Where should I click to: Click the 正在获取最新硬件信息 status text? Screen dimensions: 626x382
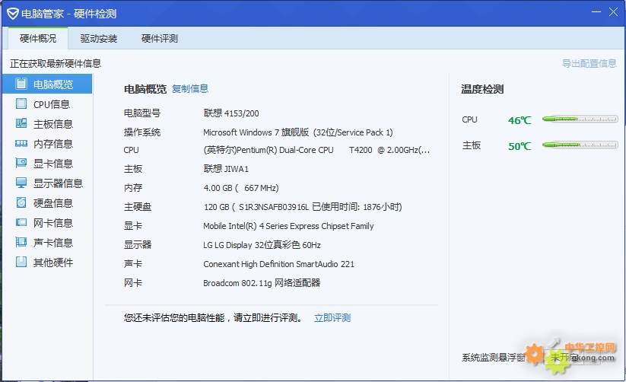coord(56,63)
